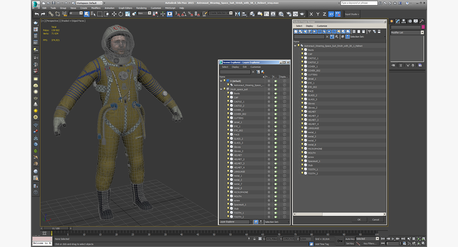Activate the Select Object tool

pos(86,14)
